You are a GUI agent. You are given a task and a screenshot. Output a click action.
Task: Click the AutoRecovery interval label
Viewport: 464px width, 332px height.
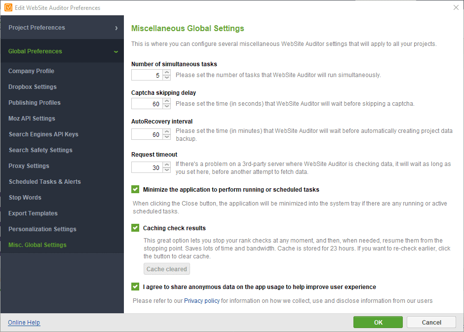[162, 122]
